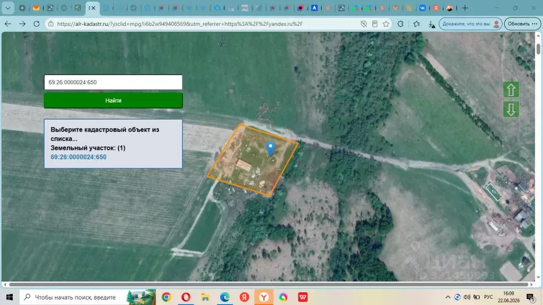Open the favorites list icon
This screenshot has height=305, width=543.
(x=417, y=24)
